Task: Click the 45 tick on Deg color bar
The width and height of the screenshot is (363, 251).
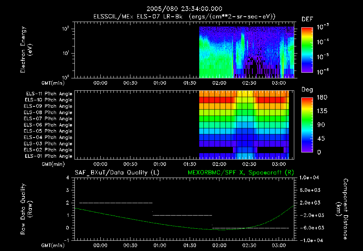Action: tap(321, 139)
